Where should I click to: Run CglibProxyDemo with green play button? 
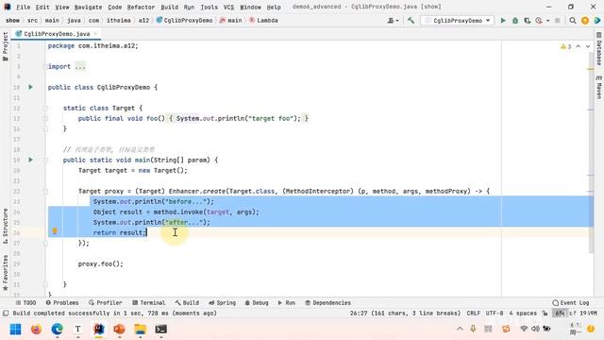point(503,21)
